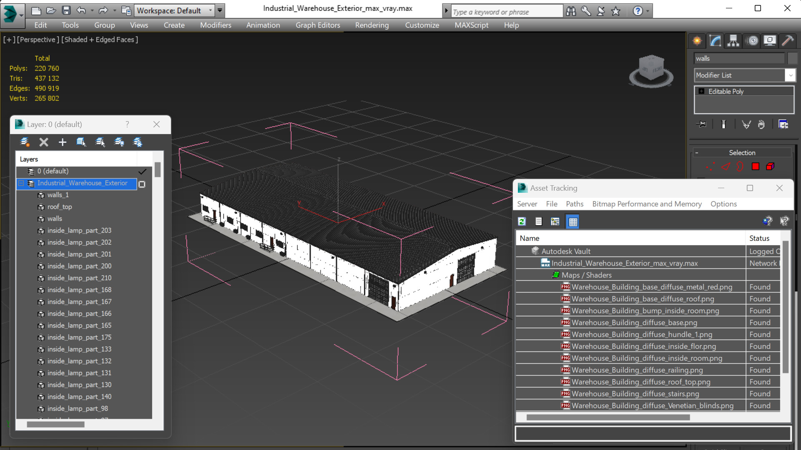Set 0 (default) layer as current
Viewport: 801px width, 450px height.
(x=142, y=172)
